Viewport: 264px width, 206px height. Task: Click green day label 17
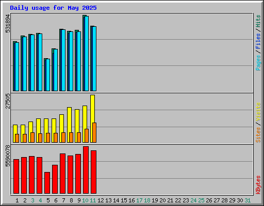139,200
